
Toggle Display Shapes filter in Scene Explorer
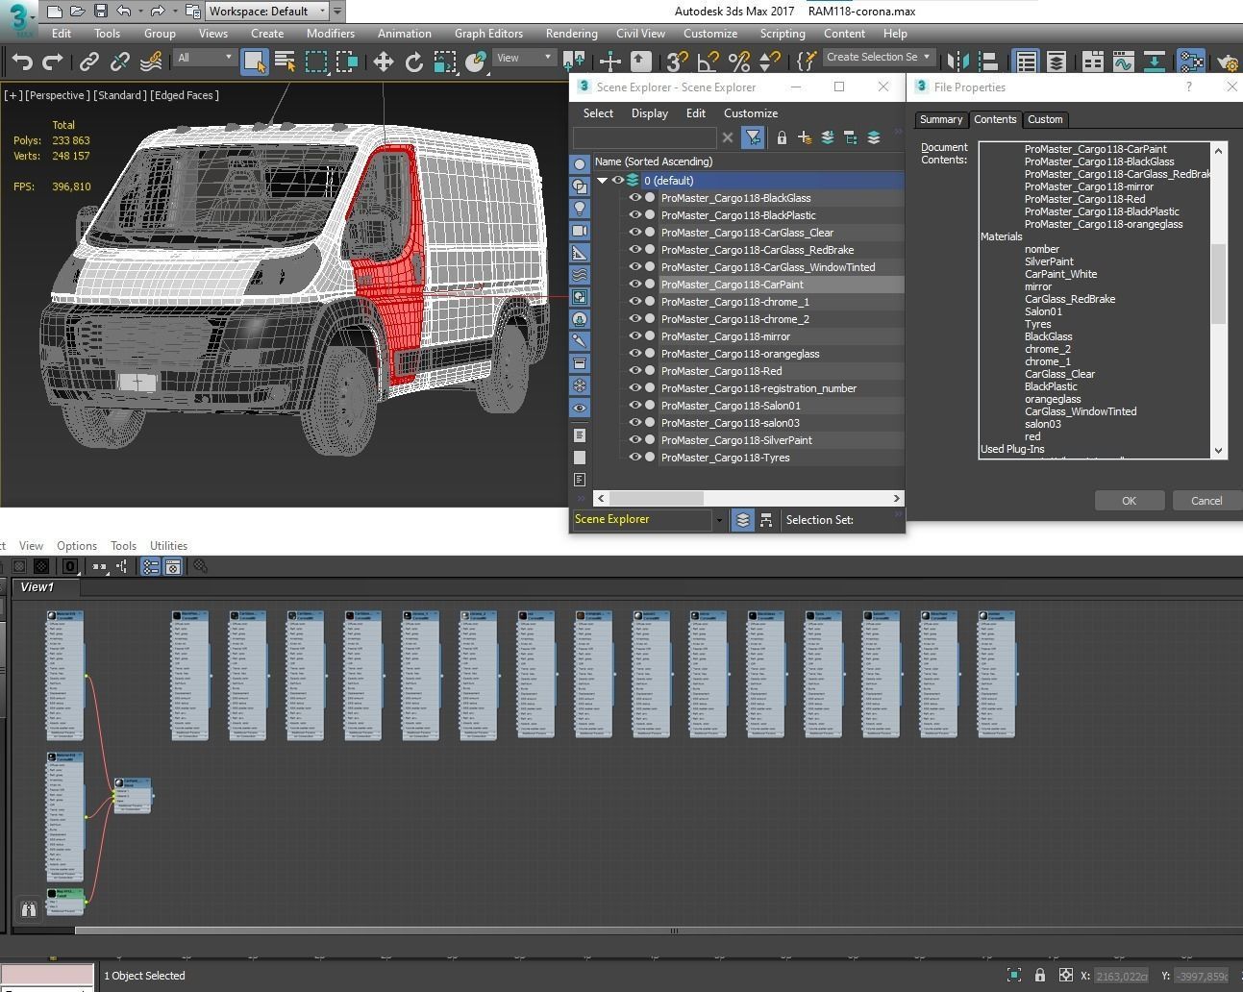point(580,186)
